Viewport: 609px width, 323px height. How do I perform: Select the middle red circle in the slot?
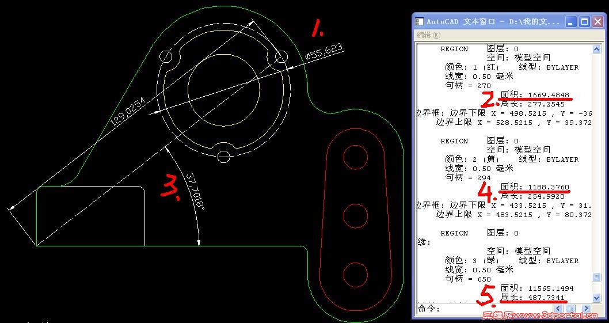(355, 215)
